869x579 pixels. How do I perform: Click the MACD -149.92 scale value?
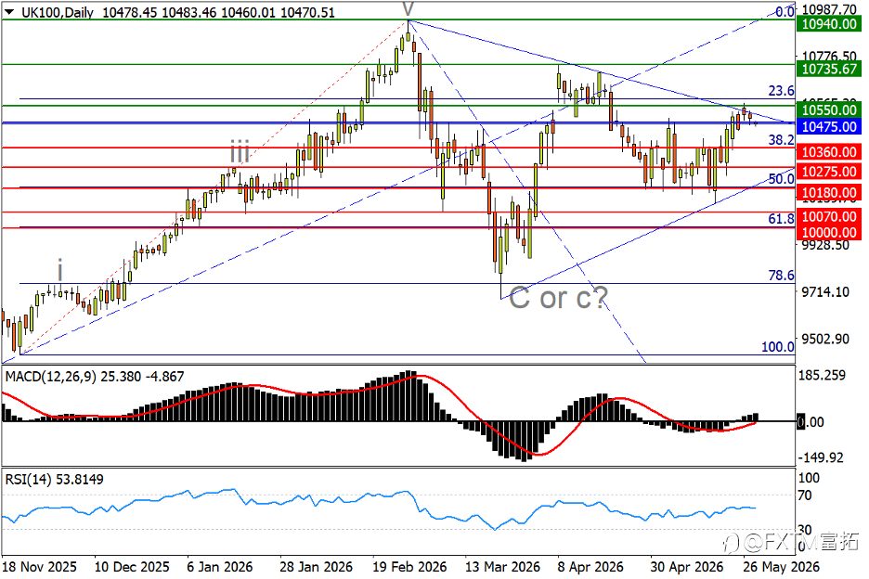pos(821,457)
